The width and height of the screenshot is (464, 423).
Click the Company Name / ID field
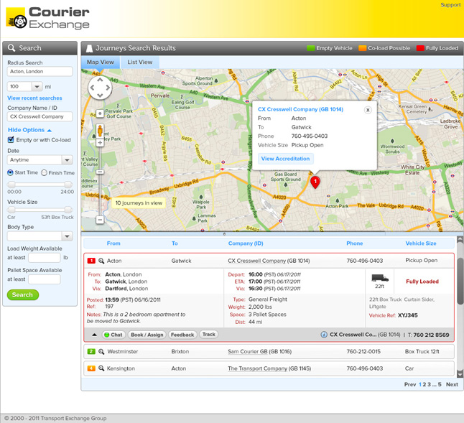[x=40, y=116]
